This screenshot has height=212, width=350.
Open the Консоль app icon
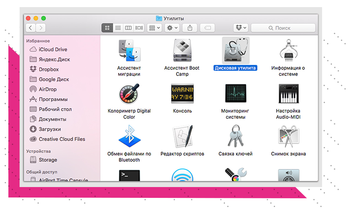click(x=182, y=94)
